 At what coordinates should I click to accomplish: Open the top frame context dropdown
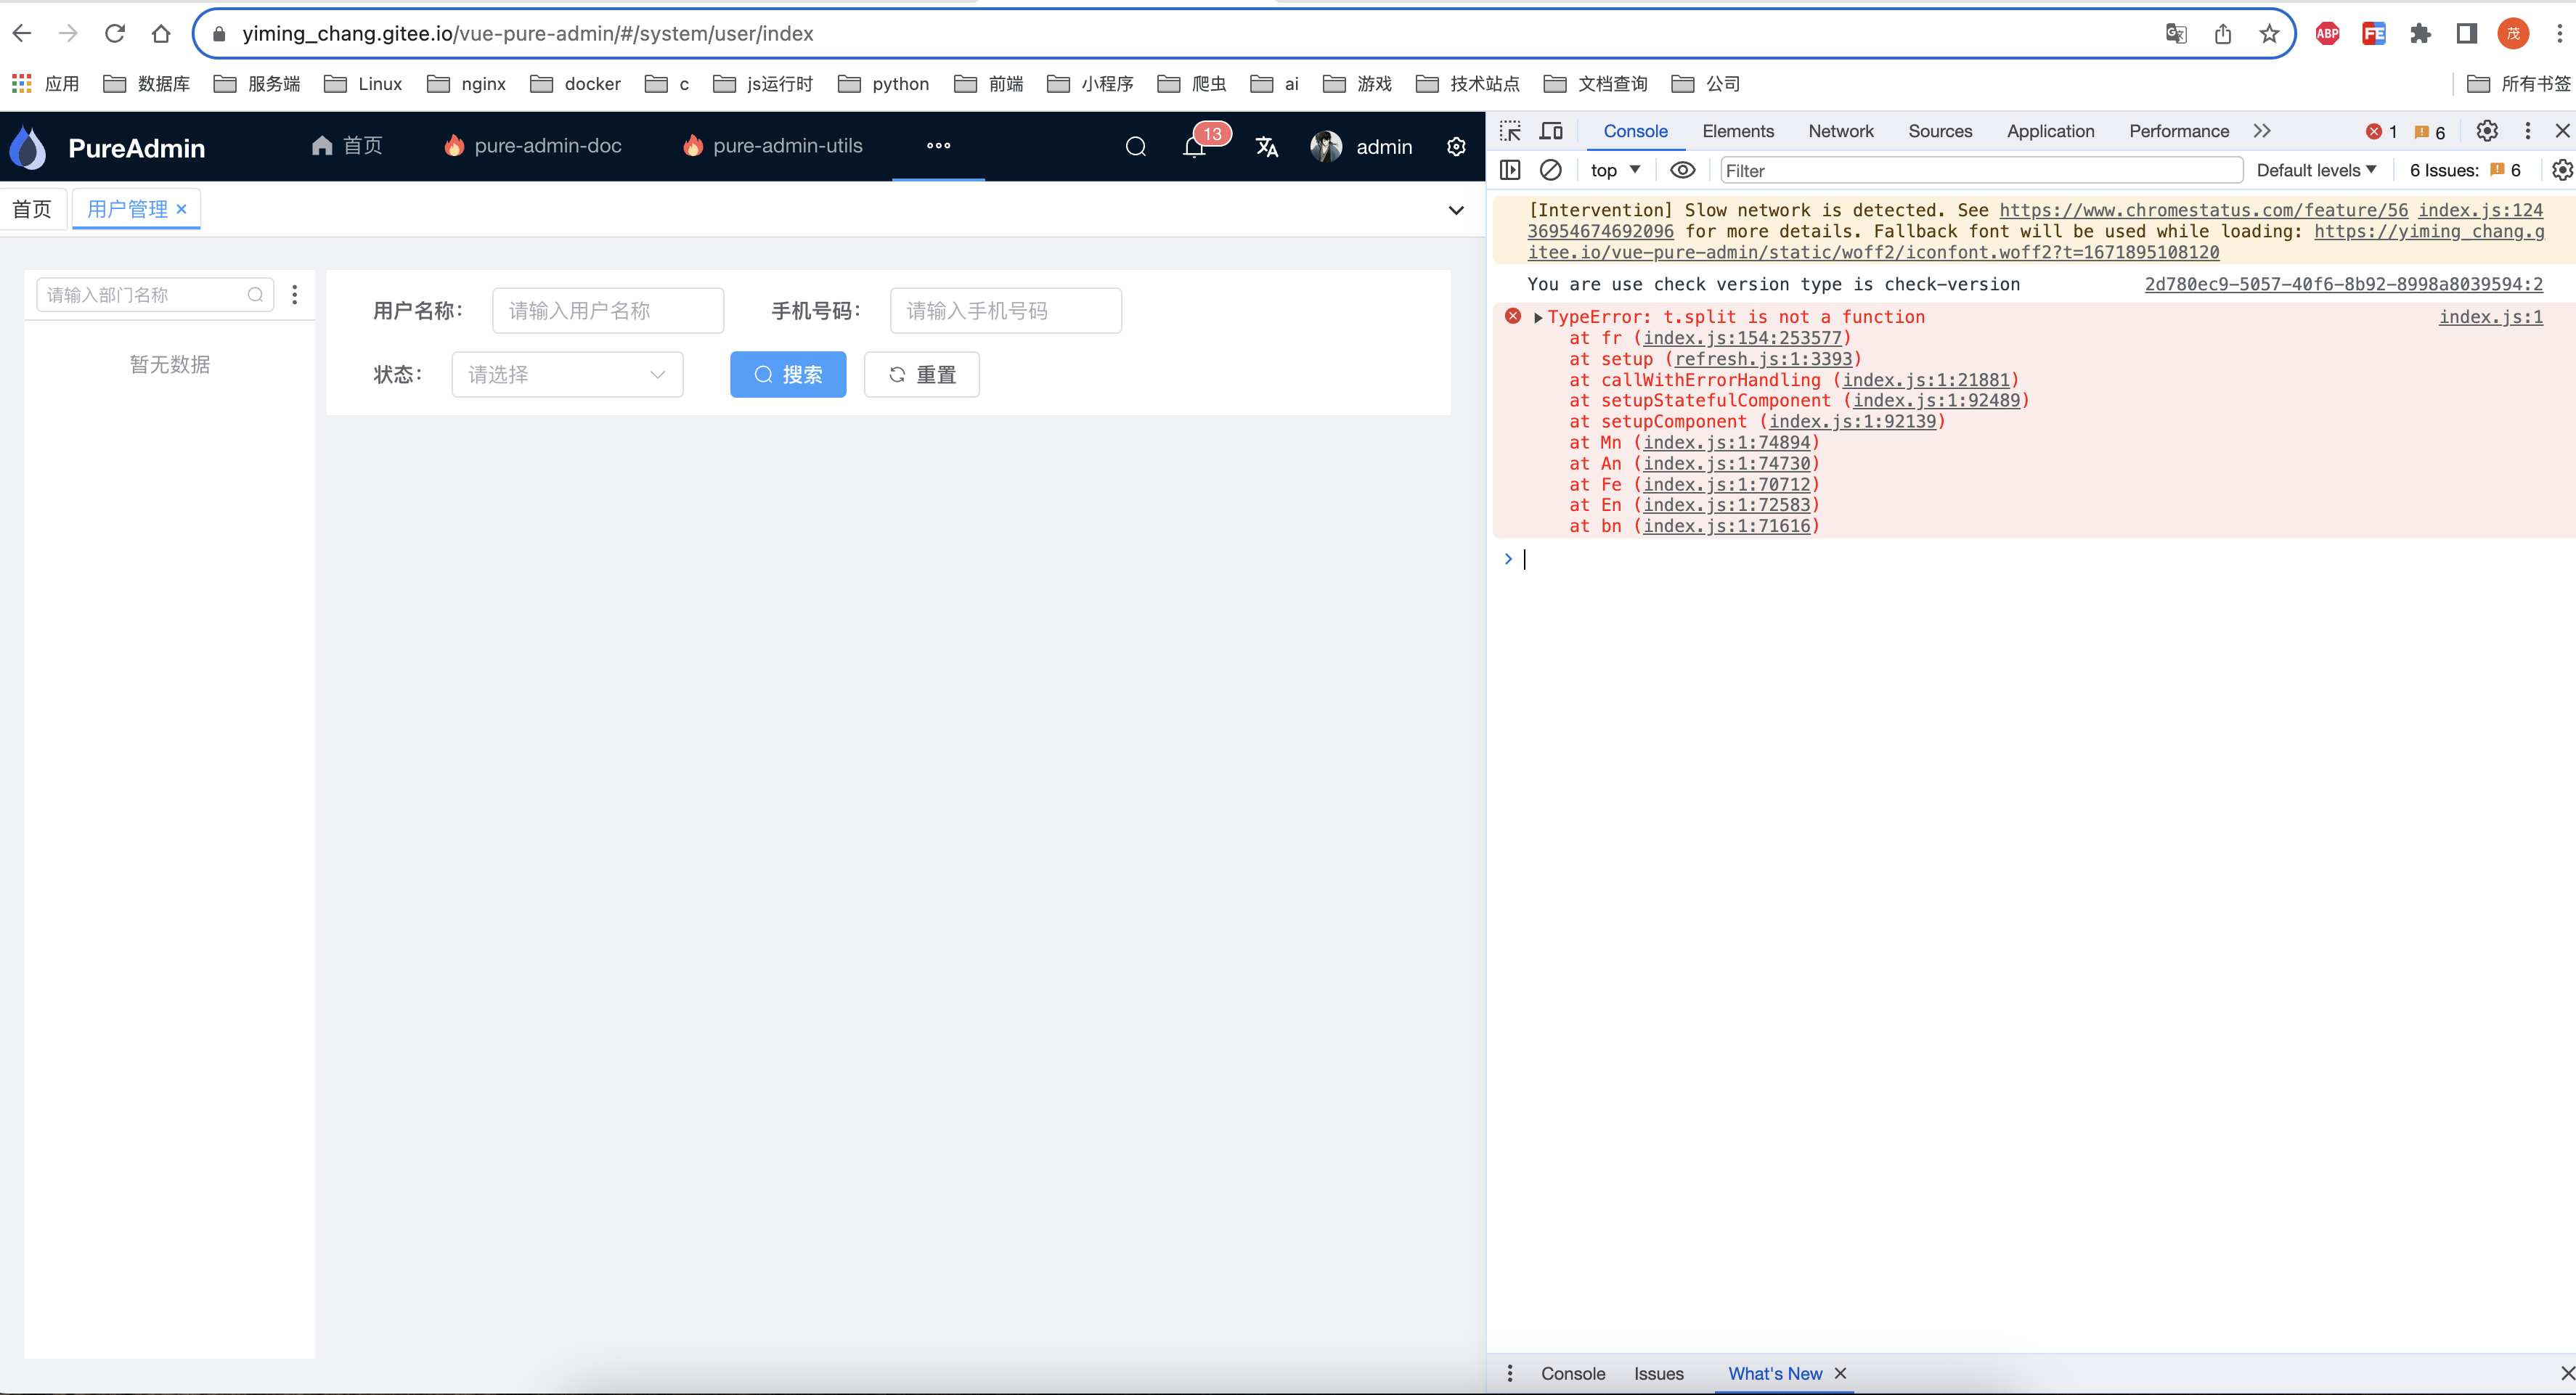[x=1613, y=170]
